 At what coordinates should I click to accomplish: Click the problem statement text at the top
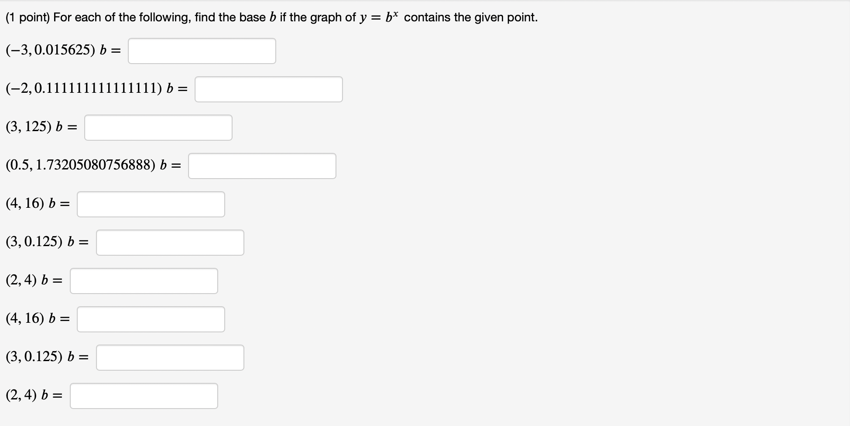pos(271,17)
